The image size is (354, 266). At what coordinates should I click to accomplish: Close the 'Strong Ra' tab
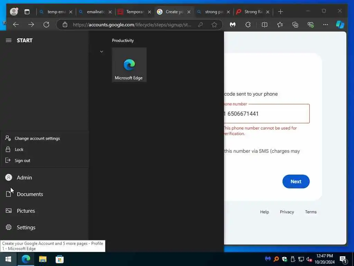[268, 12]
